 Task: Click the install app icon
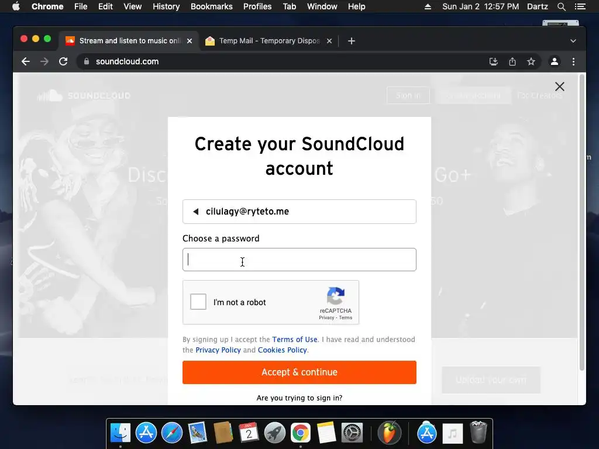494,61
